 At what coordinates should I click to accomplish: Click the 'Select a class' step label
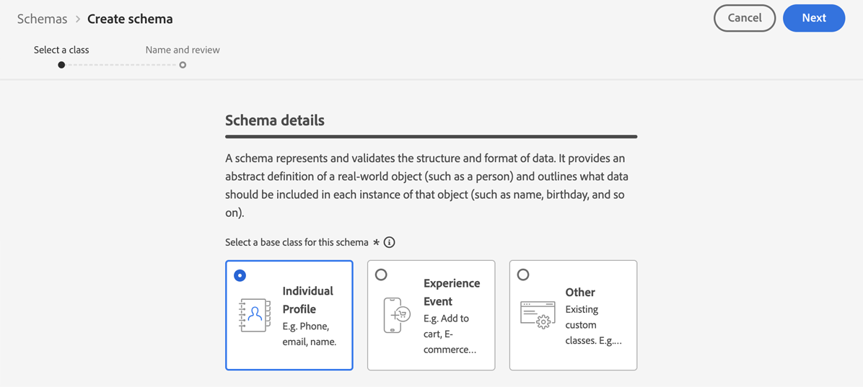tap(61, 50)
